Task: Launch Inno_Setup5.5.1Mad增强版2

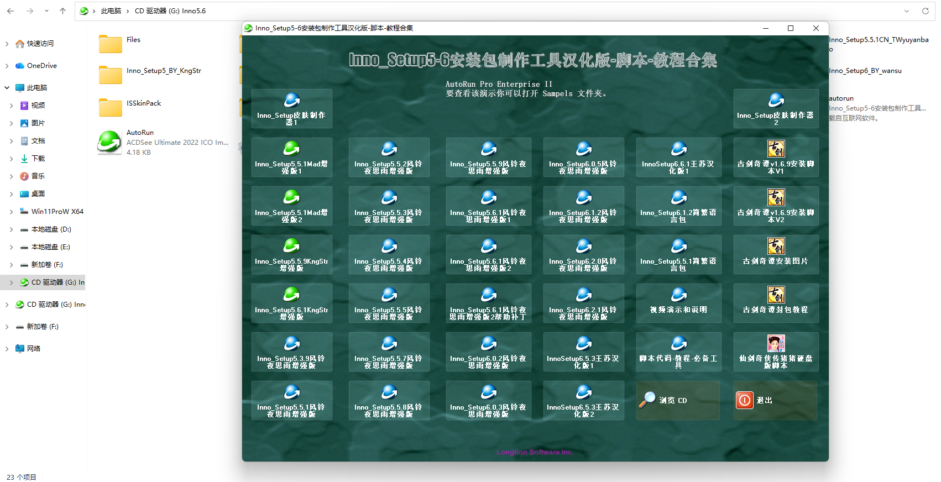Action: pos(292,206)
